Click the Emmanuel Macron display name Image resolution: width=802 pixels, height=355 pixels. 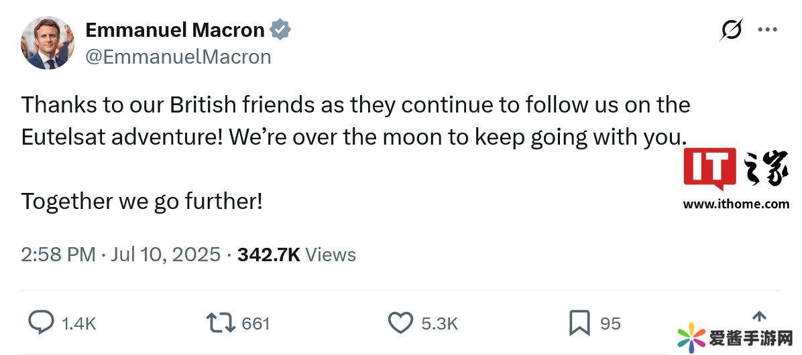click(175, 30)
